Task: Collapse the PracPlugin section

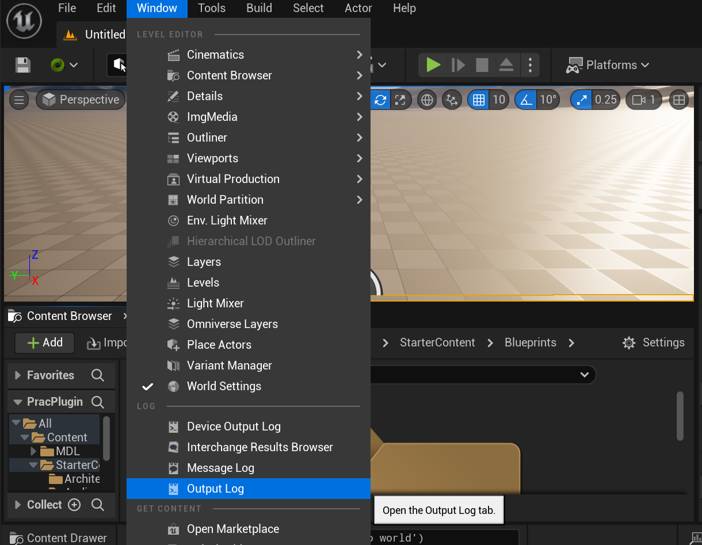Action: pyautogui.click(x=18, y=402)
